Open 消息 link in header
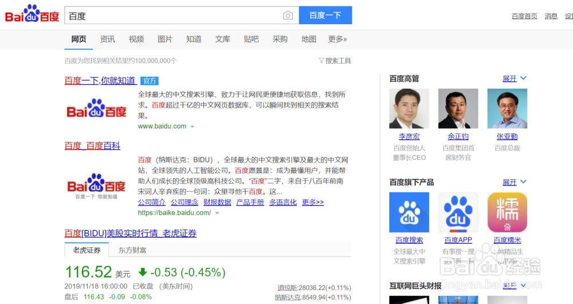 click(x=551, y=16)
